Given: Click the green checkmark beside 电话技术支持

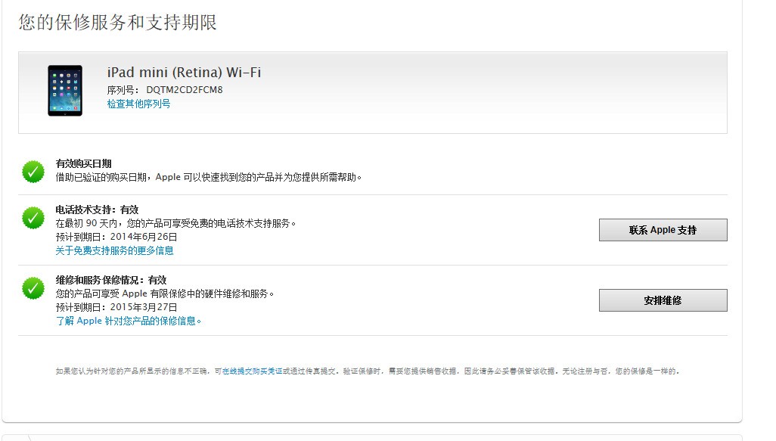Looking at the screenshot, I should (x=33, y=219).
